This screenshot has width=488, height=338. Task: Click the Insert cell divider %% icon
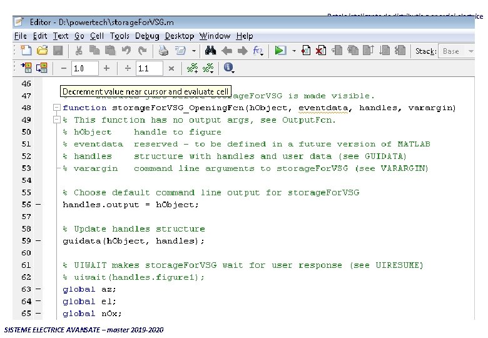point(192,68)
